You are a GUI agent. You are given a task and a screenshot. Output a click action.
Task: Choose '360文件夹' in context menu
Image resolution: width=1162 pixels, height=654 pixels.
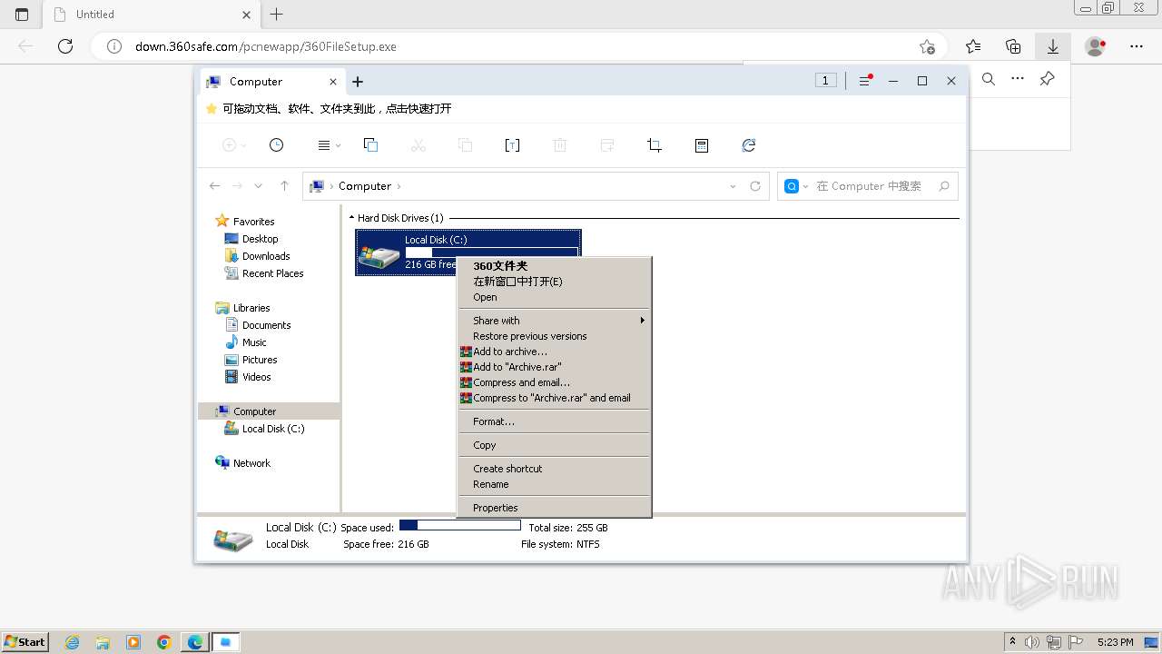pyautogui.click(x=500, y=266)
